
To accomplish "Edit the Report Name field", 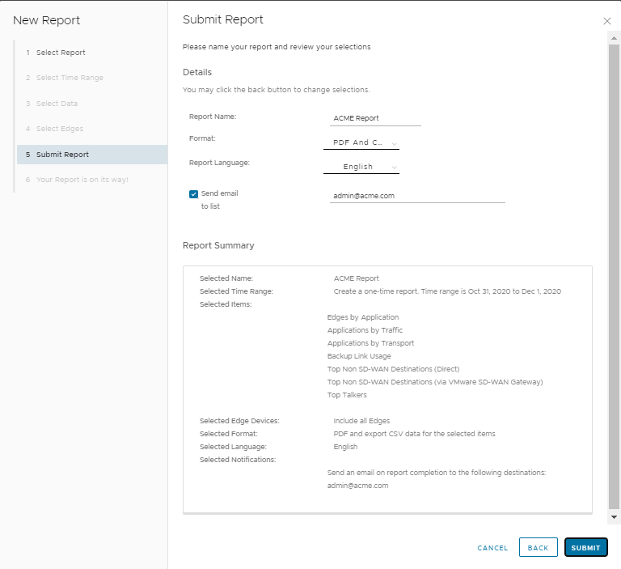I will (x=375, y=118).
